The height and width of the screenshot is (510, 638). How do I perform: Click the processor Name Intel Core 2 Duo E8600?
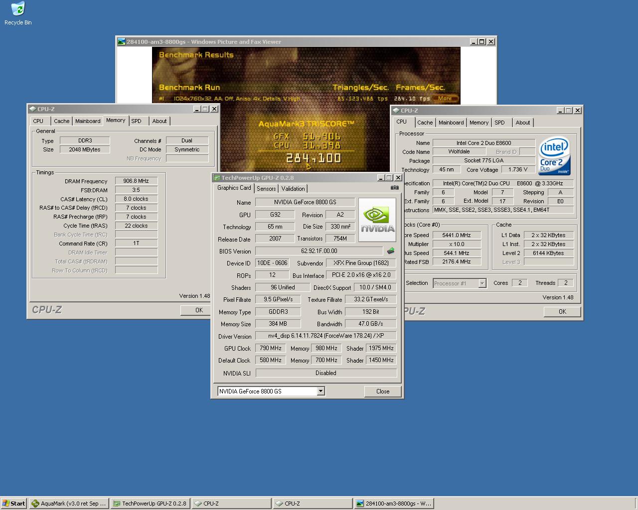(483, 143)
